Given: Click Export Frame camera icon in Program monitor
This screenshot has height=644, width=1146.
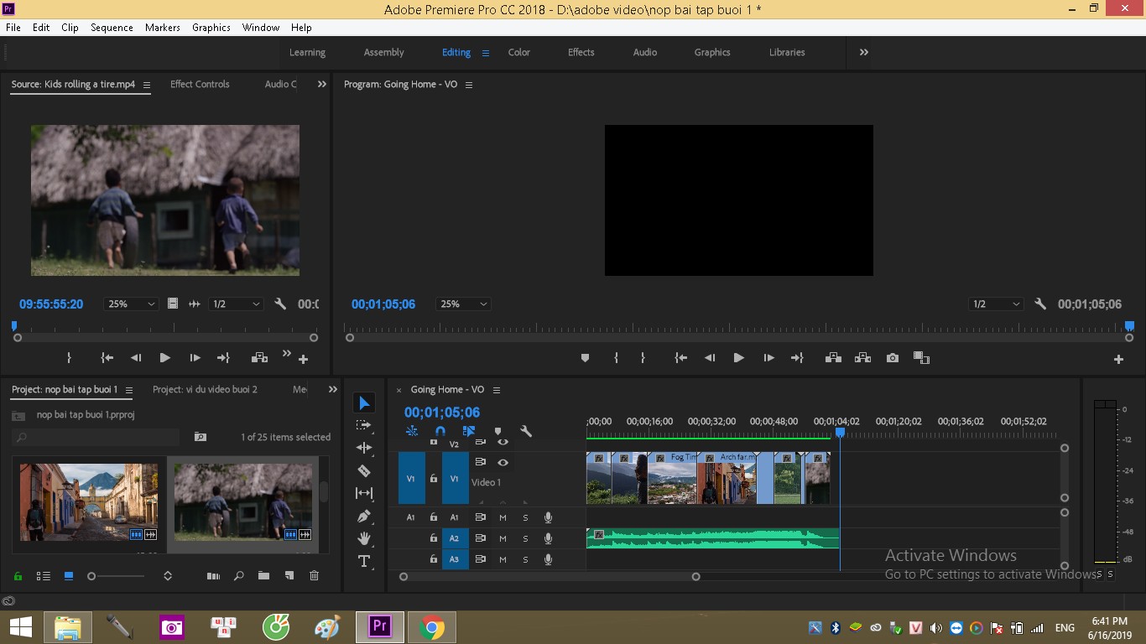Looking at the screenshot, I should tap(893, 358).
